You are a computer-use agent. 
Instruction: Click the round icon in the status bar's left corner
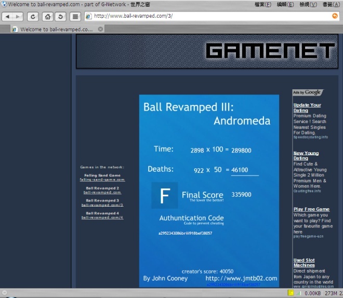pyautogui.click(x=4, y=292)
